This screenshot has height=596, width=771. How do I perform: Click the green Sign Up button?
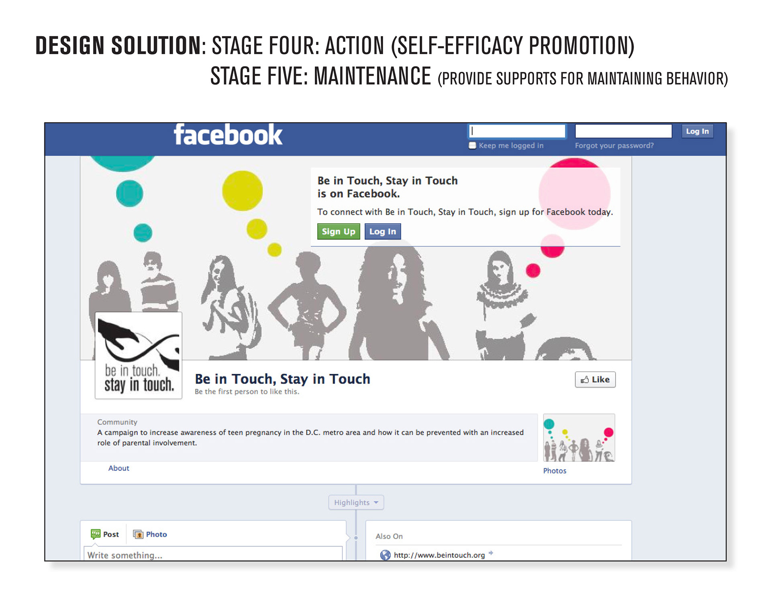(x=339, y=231)
